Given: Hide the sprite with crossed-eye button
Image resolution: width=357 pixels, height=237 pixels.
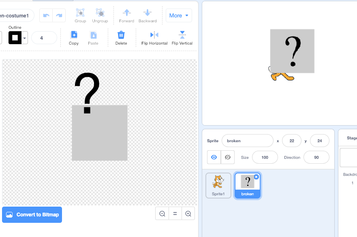Looking at the screenshot, I should click(x=228, y=157).
